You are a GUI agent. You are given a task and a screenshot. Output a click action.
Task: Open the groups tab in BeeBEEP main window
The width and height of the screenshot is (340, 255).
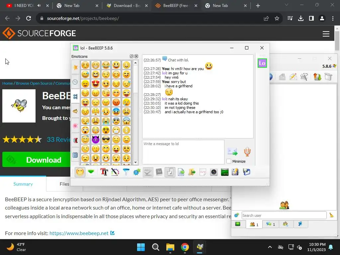(286, 224)
